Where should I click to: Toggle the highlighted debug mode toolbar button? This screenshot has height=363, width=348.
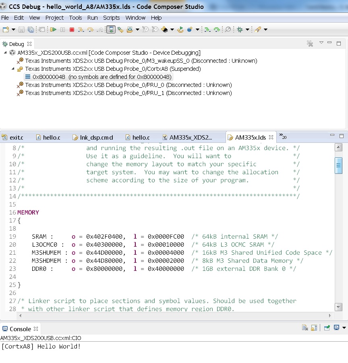point(111,29)
